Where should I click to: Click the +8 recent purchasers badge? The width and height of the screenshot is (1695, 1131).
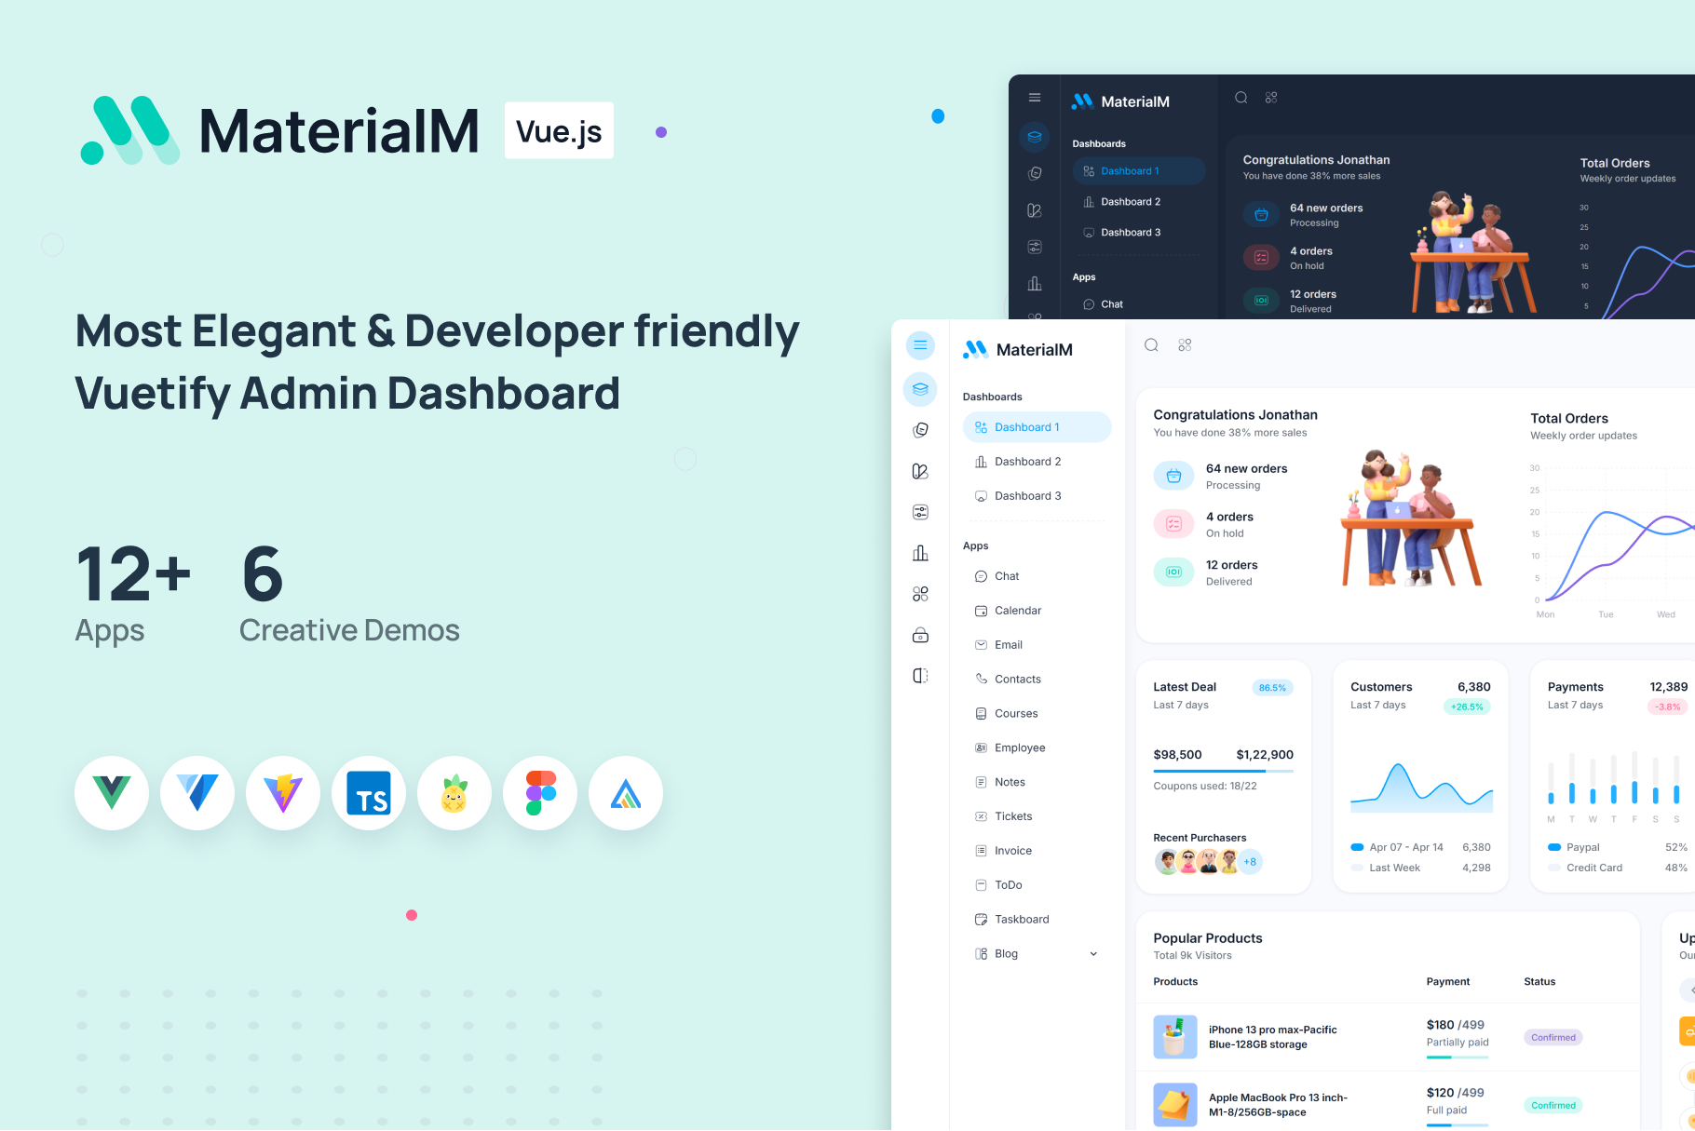click(1250, 862)
